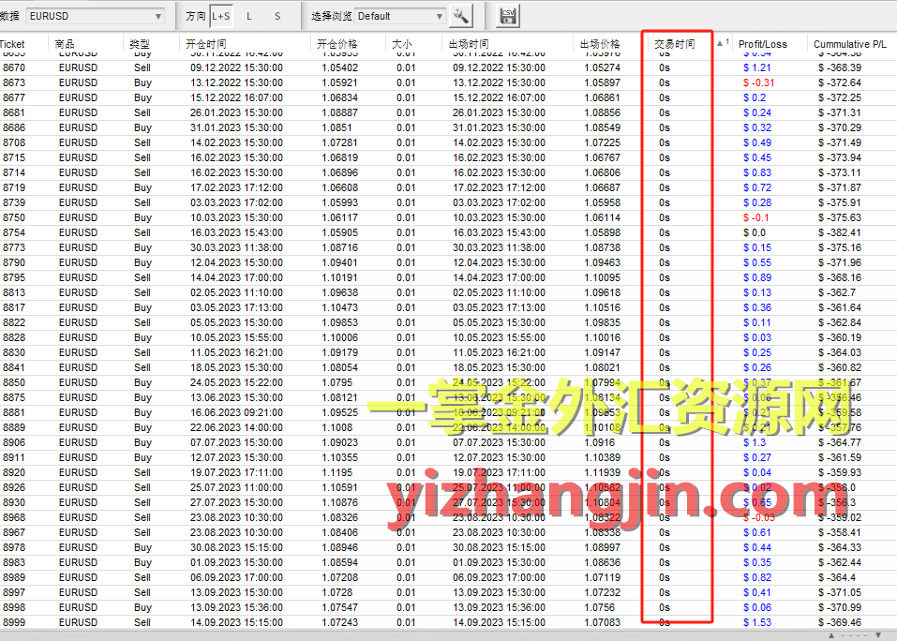
Task: Click open time 06.09.2023 17:00:00
Action: point(236,577)
